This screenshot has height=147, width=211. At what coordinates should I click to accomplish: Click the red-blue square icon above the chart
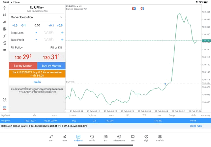(x=134, y=9)
